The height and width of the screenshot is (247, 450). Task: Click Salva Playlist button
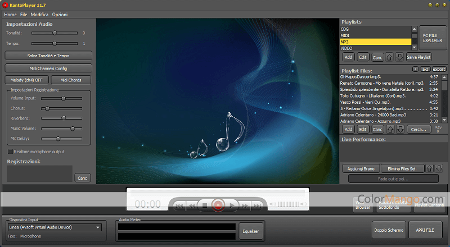[x=418, y=57]
